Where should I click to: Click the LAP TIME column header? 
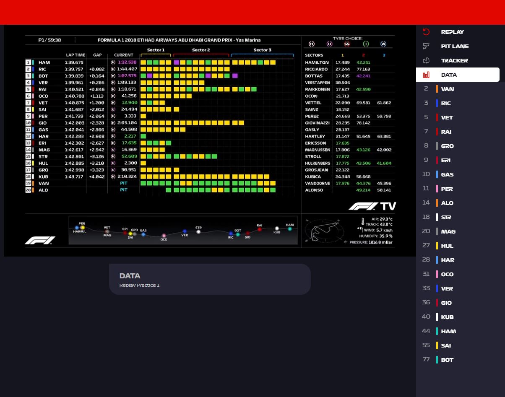point(75,55)
